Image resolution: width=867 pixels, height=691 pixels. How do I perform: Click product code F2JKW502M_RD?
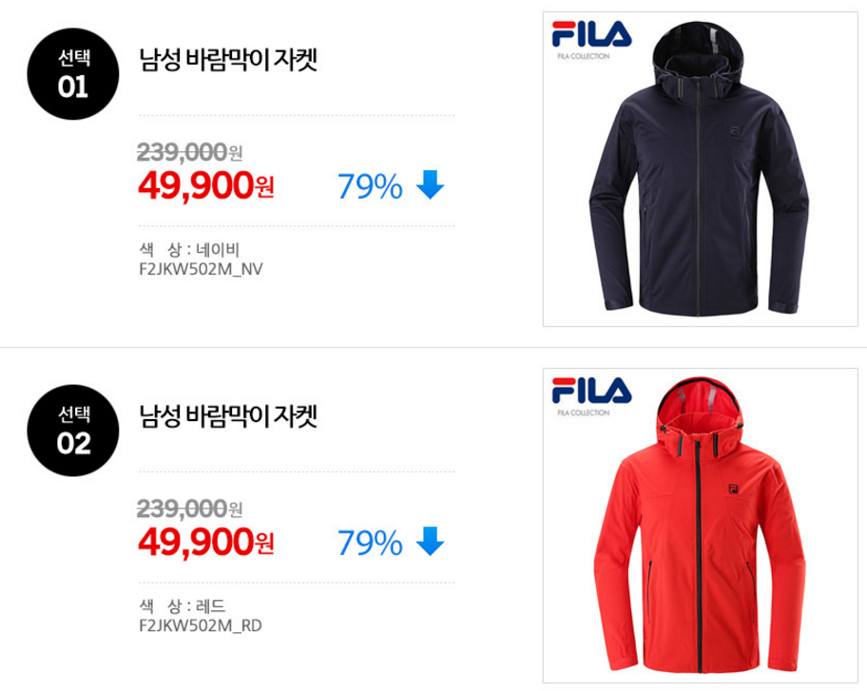(201, 625)
